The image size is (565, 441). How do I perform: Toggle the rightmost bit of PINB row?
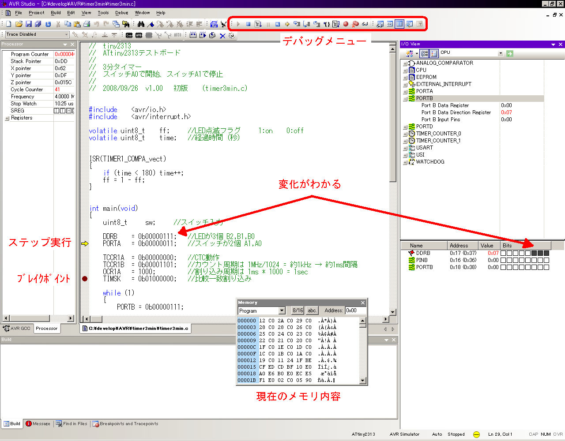point(546,260)
